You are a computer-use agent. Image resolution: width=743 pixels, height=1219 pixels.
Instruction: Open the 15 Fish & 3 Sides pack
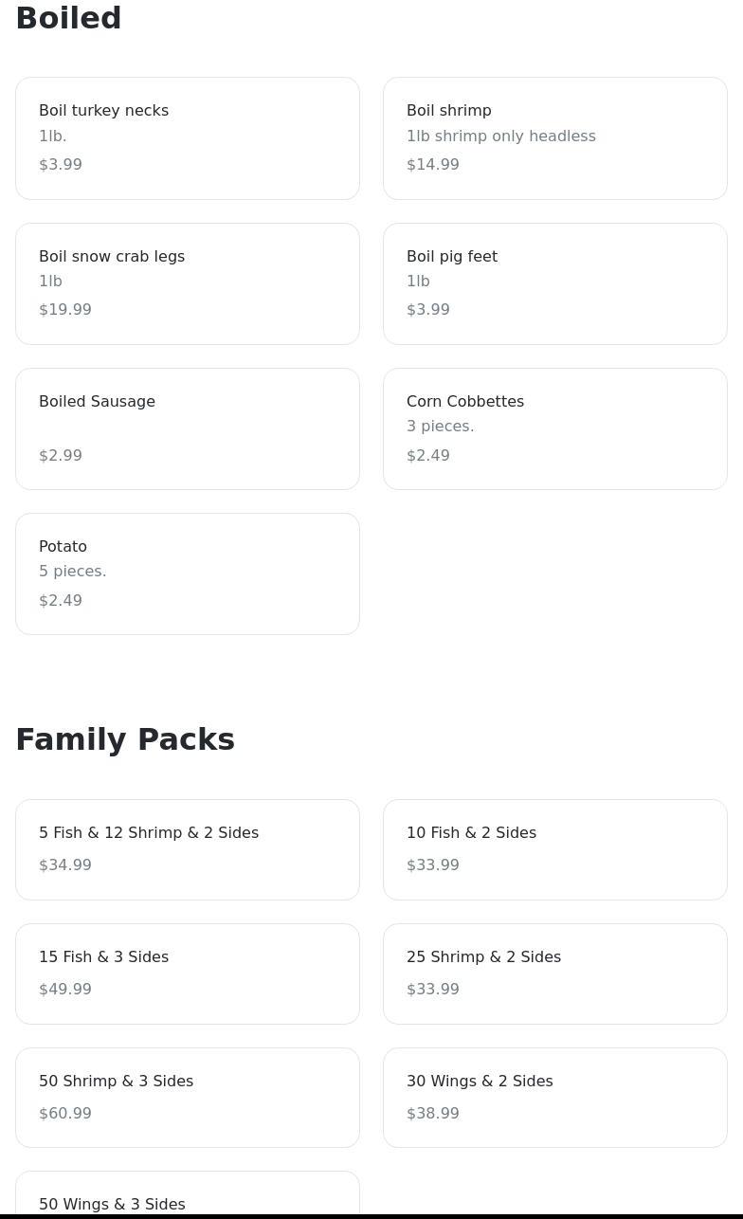188,973
